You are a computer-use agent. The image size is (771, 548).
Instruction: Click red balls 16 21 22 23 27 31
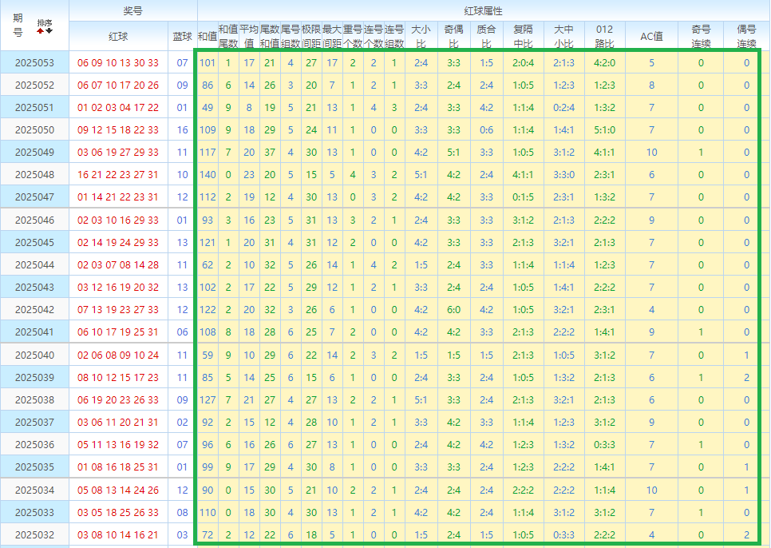118,175
